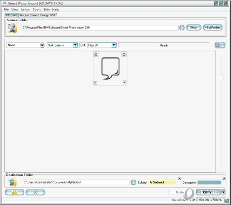Switch to Access Camera through WIA tab

pos(38,15)
